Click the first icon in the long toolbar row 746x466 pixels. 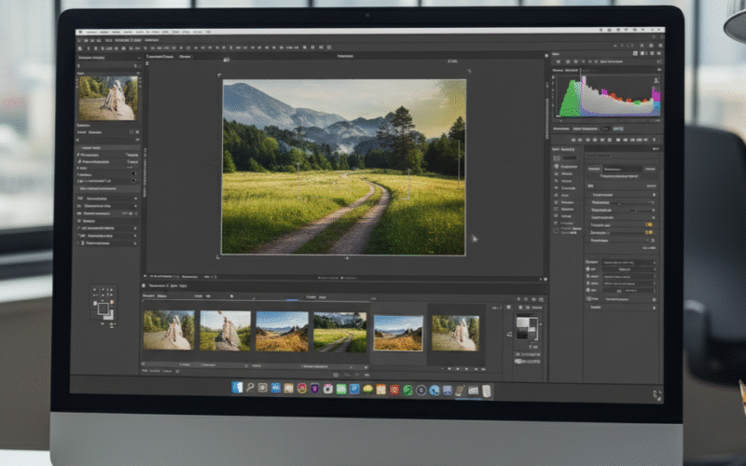tap(80, 48)
